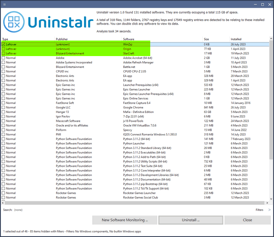Click the Uninstalr logo
274x237 pixels.
coord(48,22)
